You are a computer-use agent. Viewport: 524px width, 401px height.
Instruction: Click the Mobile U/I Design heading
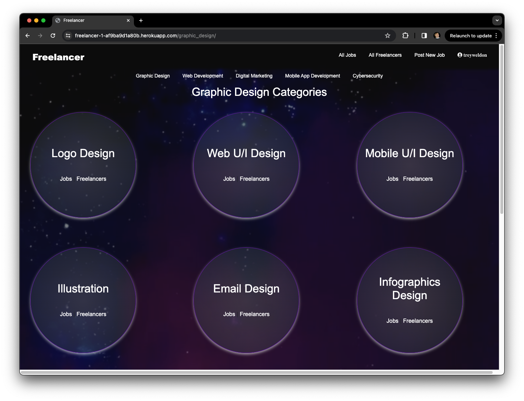pos(409,153)
